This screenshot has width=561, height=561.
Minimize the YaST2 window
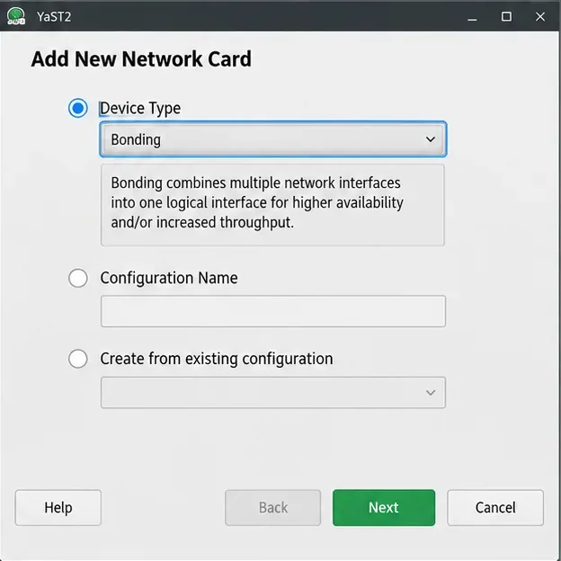pyautogui.click(x=472, y=16)
